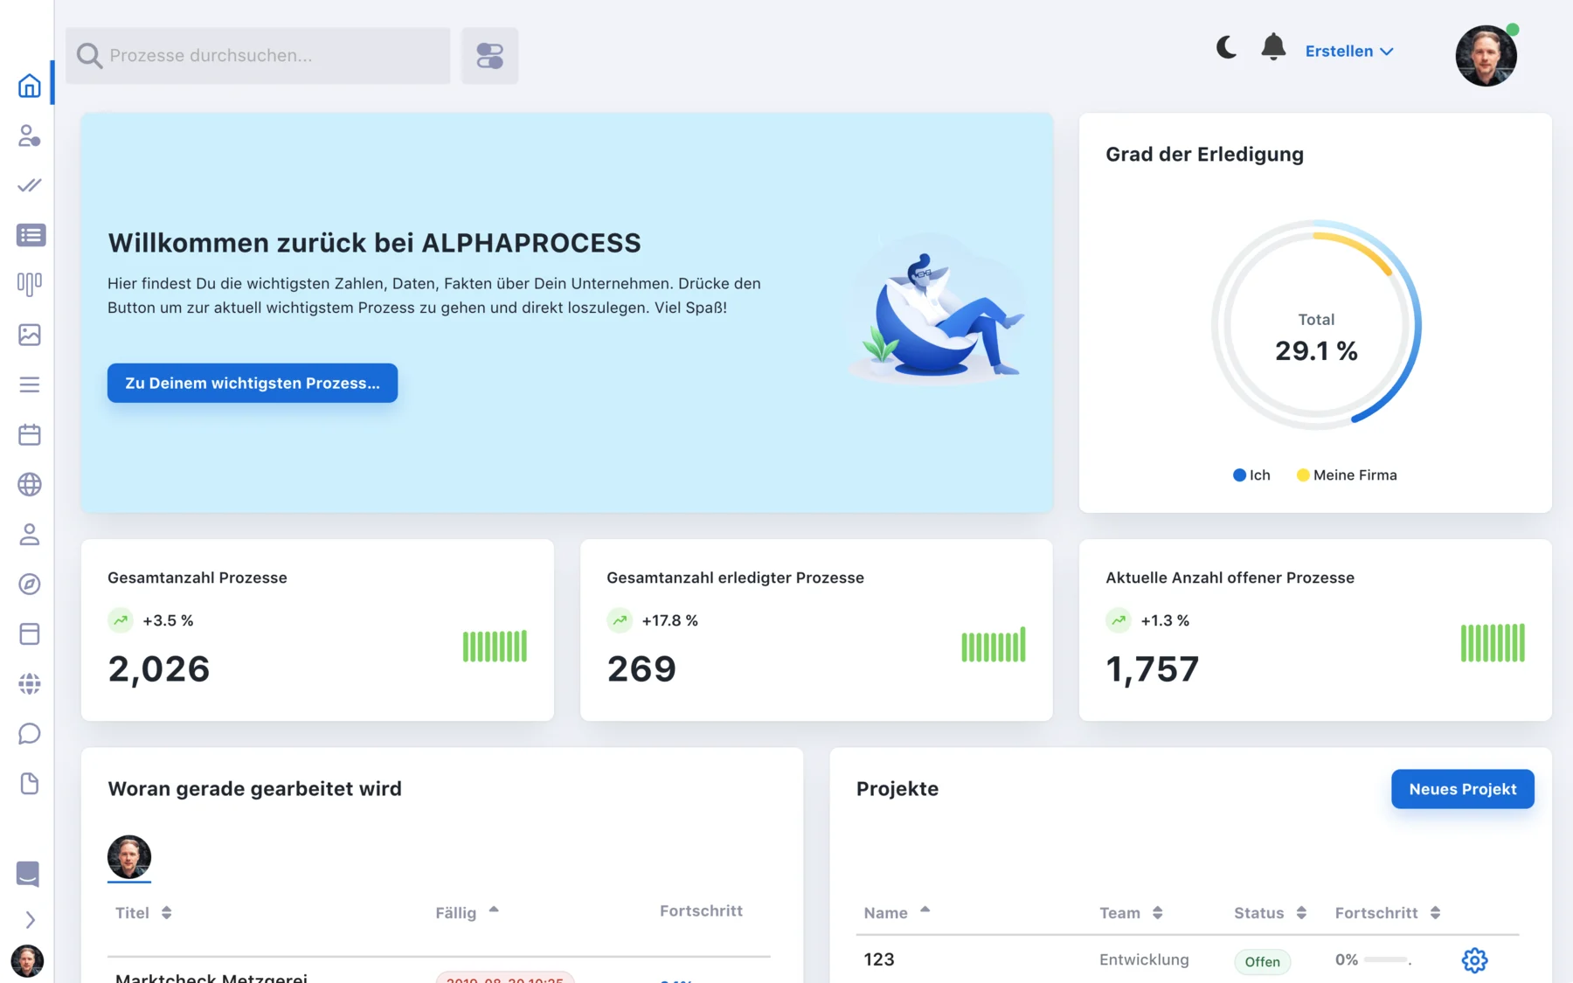Toggle the Meine Firma legend entry

(x=1347, y=475)
